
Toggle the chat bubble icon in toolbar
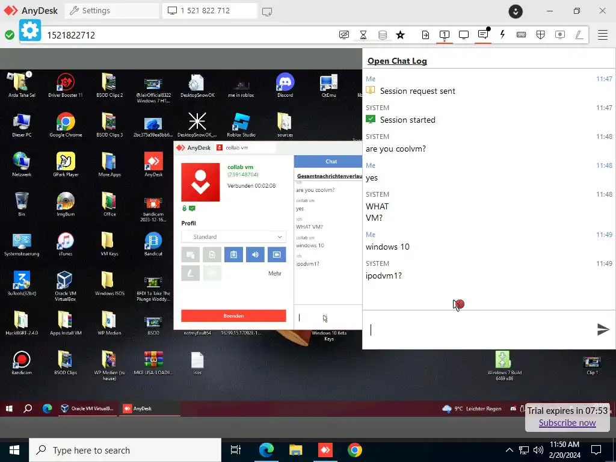point(483,34)
